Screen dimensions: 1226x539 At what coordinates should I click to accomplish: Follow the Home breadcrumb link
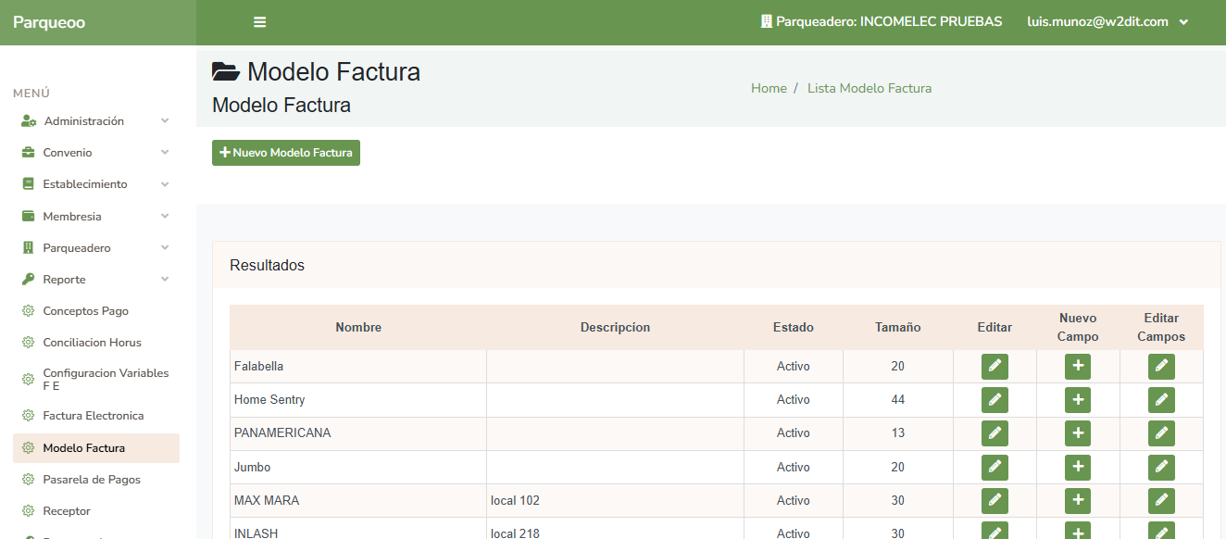769,89
